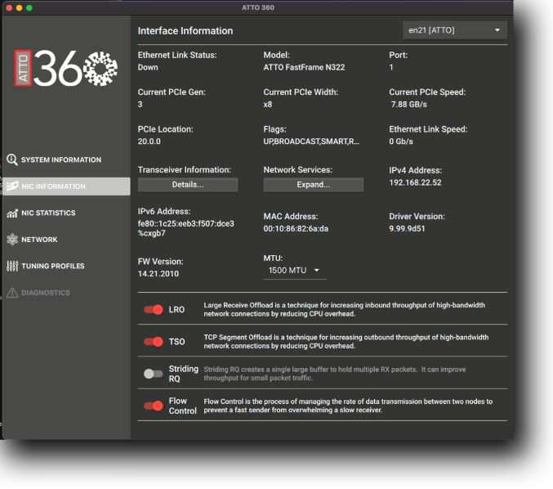Click the Striding RQ description text
553x489 pixels.
(335, 374)
